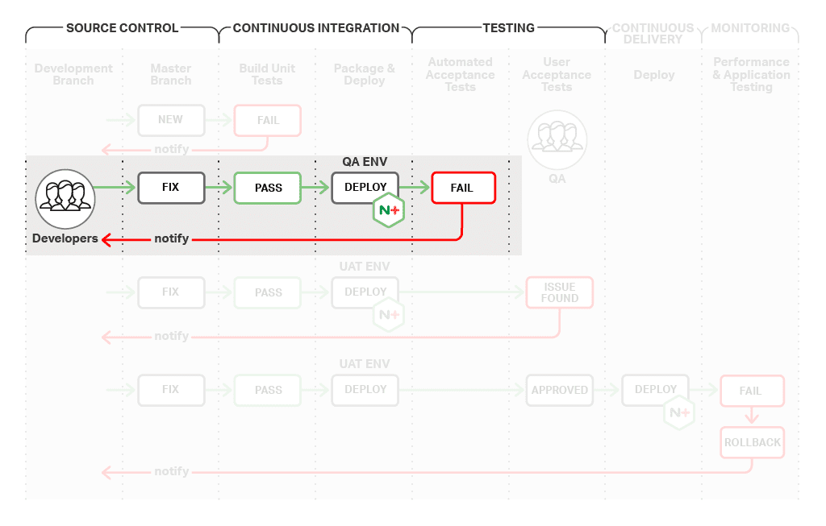This screenshot has width=826, height=526.
Task: Click the faded NEW box
Action: tap(171, 121)
